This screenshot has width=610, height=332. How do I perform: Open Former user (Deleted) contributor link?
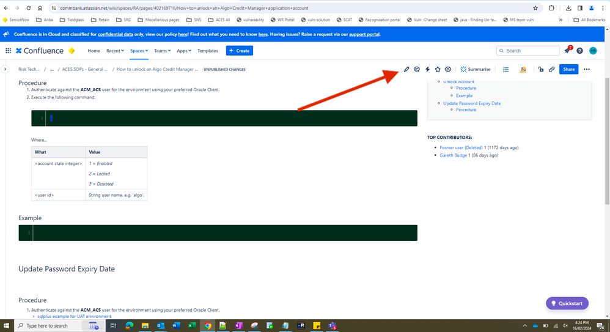click(461, 147)
